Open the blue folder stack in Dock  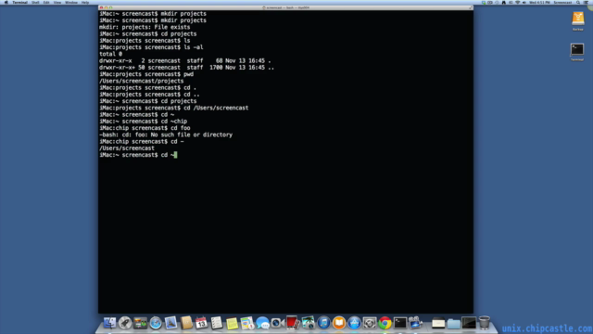(x=453, y=323)
